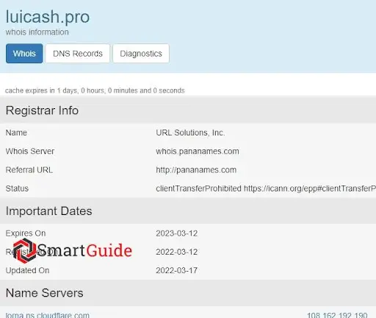Select the 2022-03-17 updated date
Image resolution: width=376 pixels, height=318 pixels.
[x=177, y=270]
